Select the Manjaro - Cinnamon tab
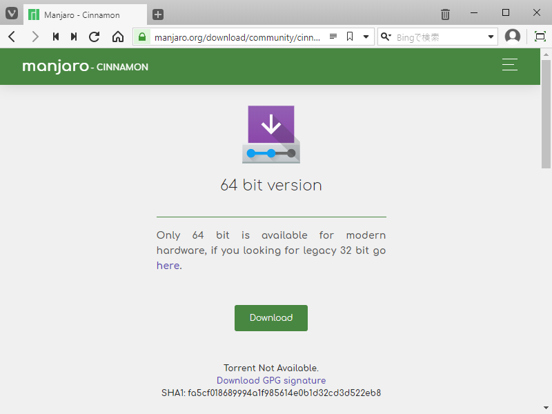This screenshot has height=414, width=552. (85, 14)
